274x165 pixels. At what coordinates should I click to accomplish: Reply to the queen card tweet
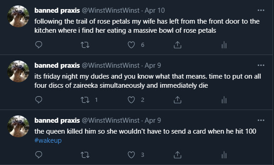coord(39,155)
